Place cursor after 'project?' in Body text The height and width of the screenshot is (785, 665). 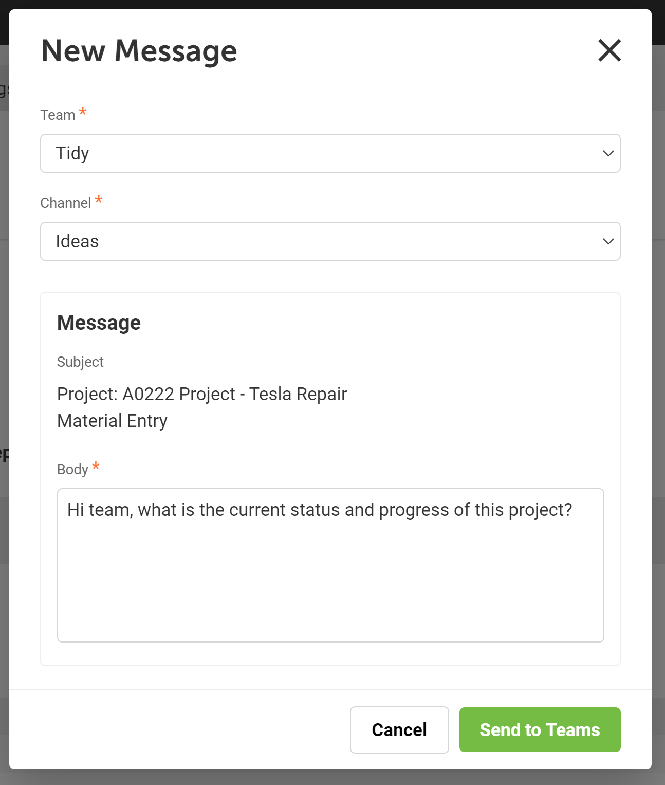click(x=573, y=510)
